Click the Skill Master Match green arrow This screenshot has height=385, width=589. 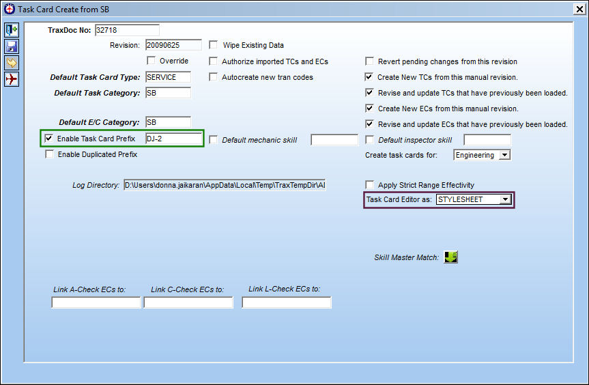coord(450,257)
